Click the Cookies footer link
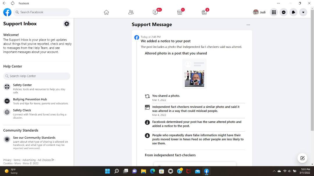 point(8,164)
